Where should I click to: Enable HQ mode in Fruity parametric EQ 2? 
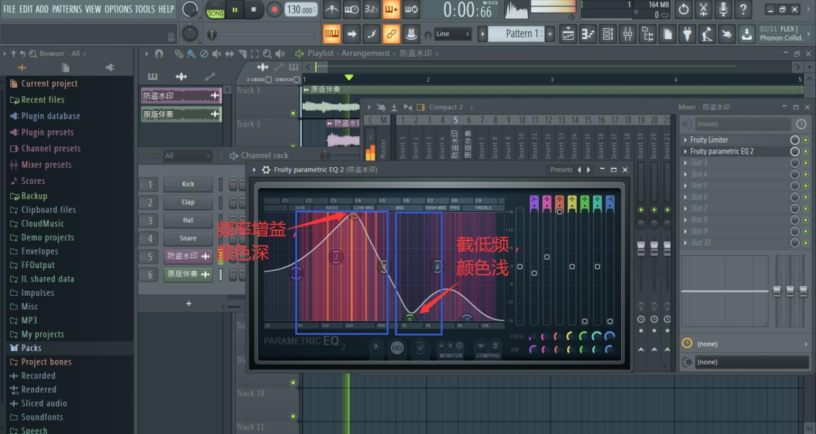click(396, 348)
